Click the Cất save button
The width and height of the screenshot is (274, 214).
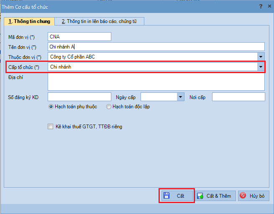[x=177, y=196]
